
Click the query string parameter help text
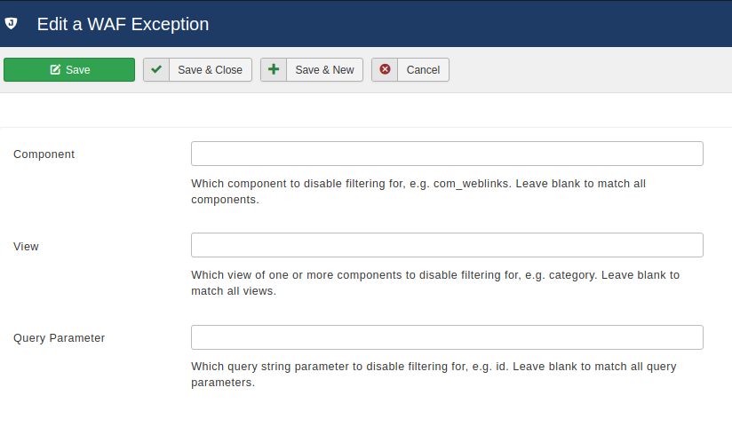434,375
